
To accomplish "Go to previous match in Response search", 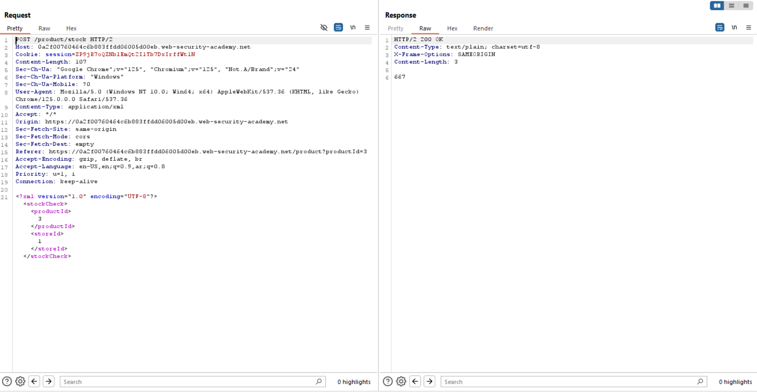I will tap(415, 381).
